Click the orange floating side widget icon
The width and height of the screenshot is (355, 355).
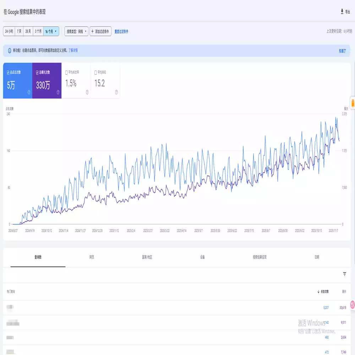(353, 103)
